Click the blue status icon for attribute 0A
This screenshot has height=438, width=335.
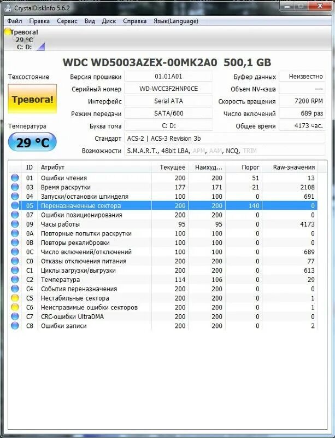pyautogui.click(x=15, y=233)
